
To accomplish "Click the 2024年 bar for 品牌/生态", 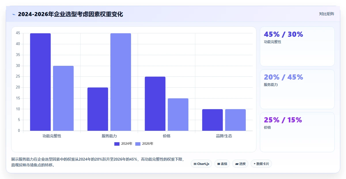I will (212, 120).
